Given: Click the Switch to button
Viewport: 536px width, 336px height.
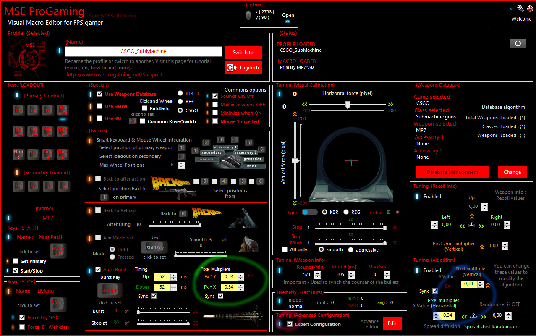Looking at the screenshot, I should click(x=243, y=52).
